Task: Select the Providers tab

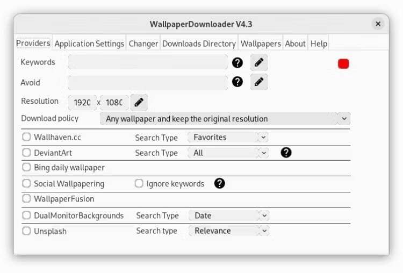Action: click(x=33, y=43)
